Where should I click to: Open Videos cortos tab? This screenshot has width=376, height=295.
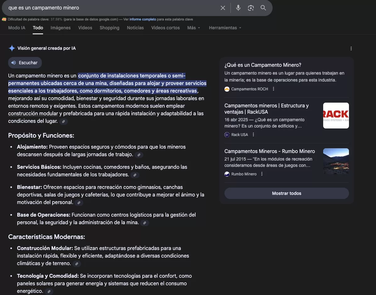click(x=165, y=28)
